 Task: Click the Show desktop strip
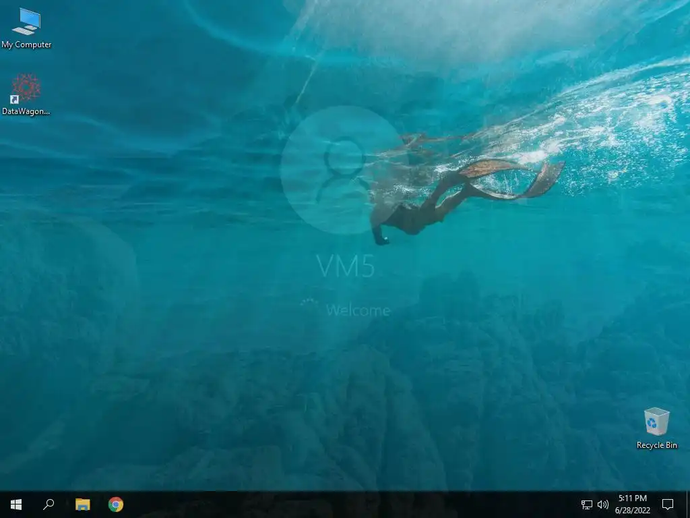688,505
